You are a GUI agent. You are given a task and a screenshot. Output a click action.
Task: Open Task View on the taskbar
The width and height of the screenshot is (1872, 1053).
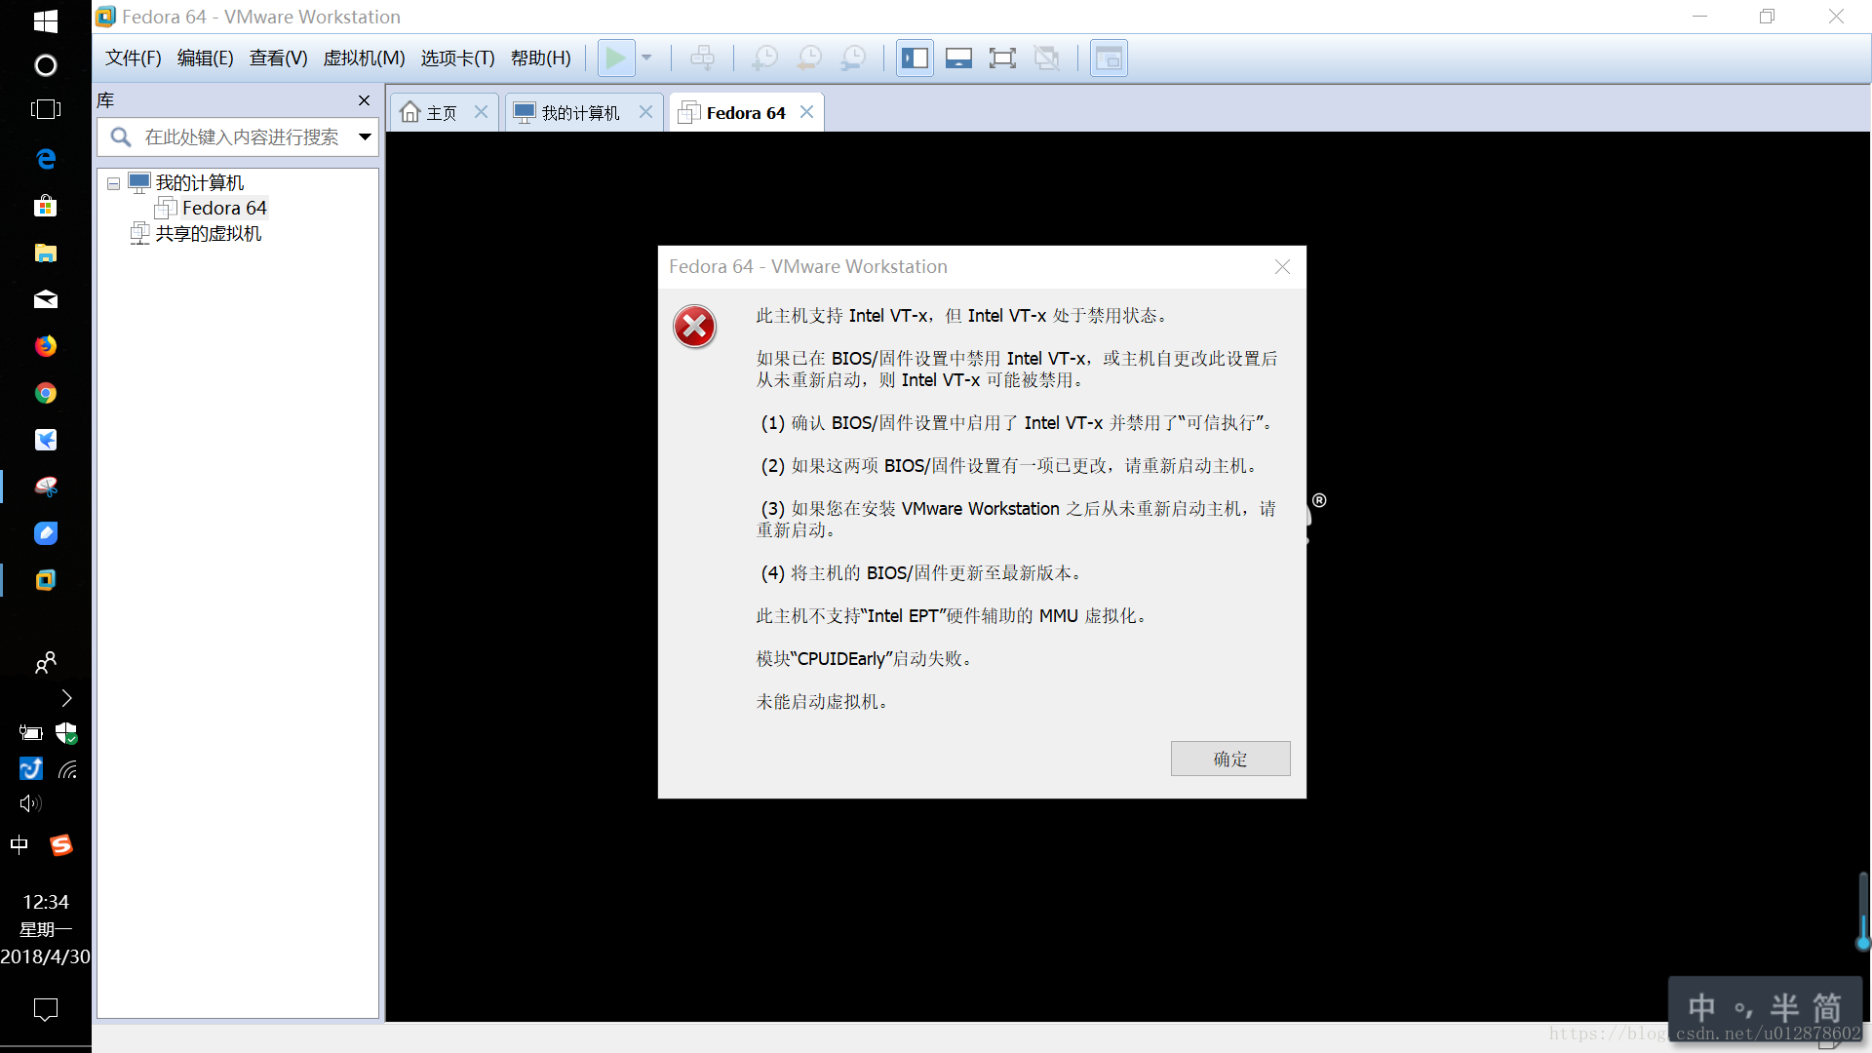(45, 109)
